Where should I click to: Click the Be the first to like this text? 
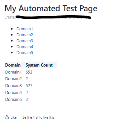coord(38,117)
